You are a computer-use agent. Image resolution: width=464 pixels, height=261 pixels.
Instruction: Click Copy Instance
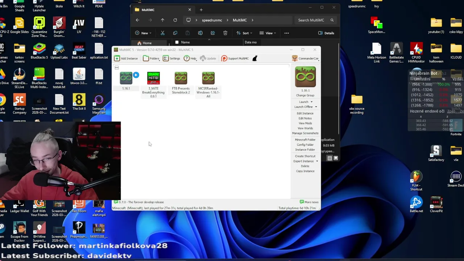(x=305, y=171)
